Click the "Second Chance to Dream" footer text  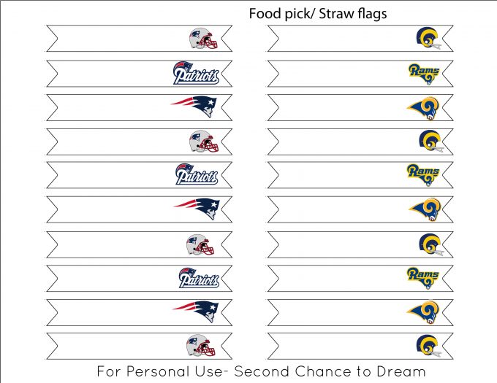(330, 371)
